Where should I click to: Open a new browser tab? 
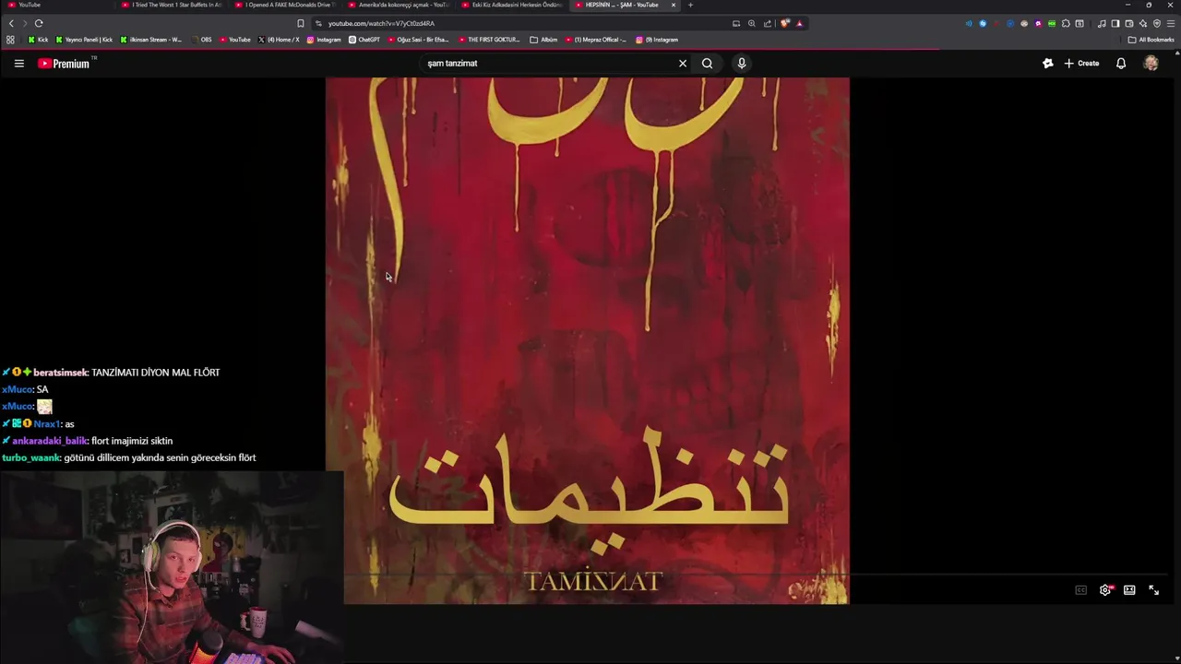pyautogui.click(x=690, y=5)
